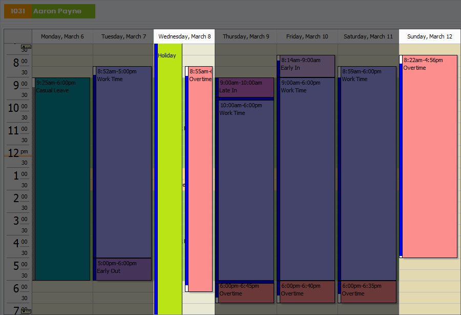
Task: Select Thursday's 10:00am-6:00pm Work Time block
Action: [x=246, y=190]
